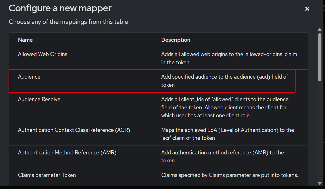Select the Claims parameter Token mapper
This screenshot has height=189, width=325.
(47, 175)
